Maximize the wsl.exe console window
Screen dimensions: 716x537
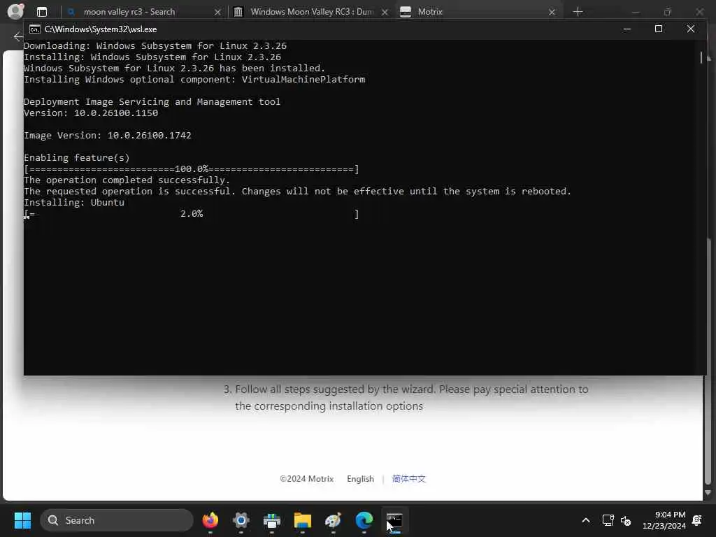[x=659, y=29]
